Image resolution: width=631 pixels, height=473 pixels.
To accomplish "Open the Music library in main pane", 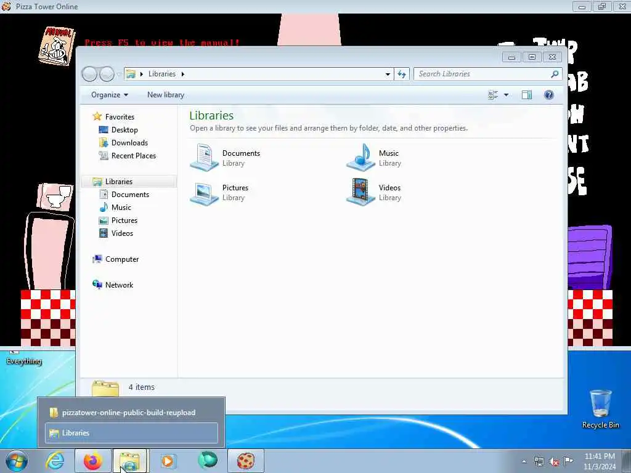I will (x=374, y=158).
